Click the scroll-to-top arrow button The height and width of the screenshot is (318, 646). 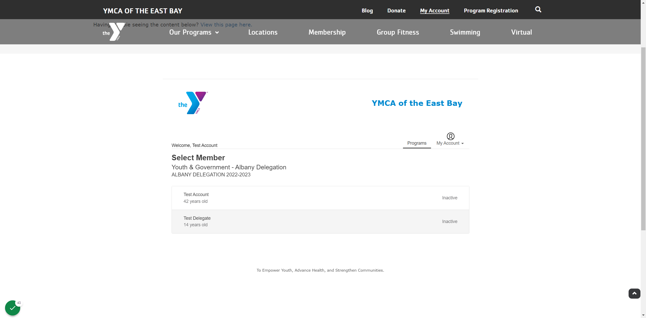(634, 294)
